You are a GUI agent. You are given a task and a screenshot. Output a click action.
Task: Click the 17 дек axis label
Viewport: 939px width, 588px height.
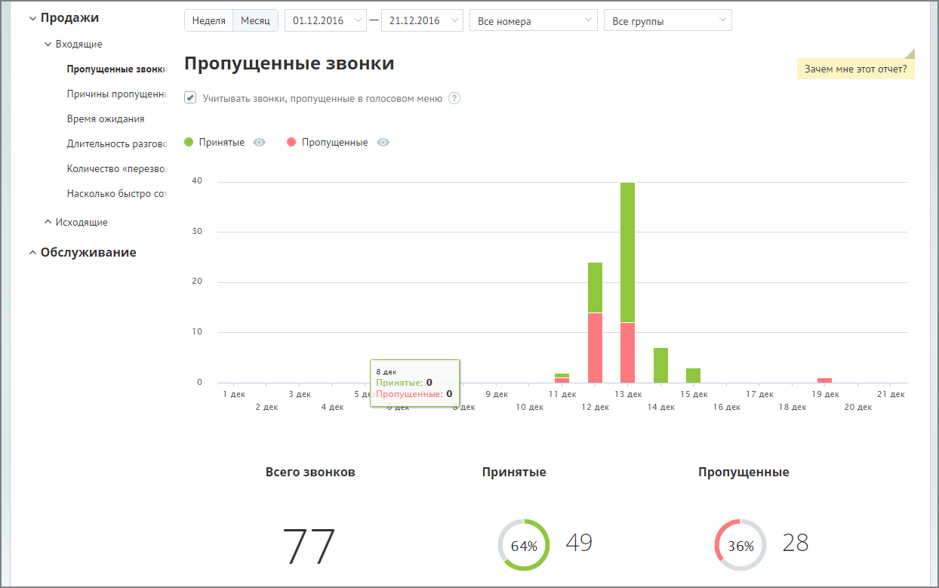[759, 394]
